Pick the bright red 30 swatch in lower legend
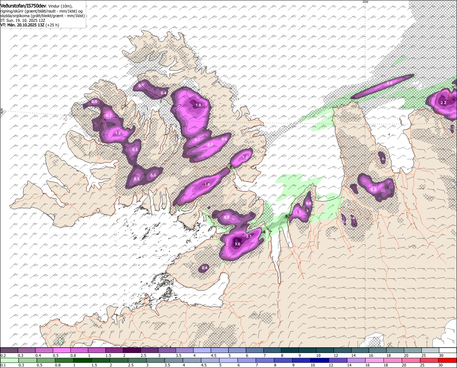 tap(448, 360)
